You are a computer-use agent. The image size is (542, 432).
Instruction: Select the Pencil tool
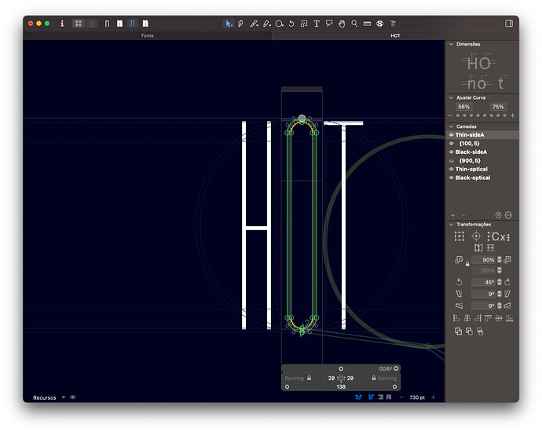pos(254,24)
